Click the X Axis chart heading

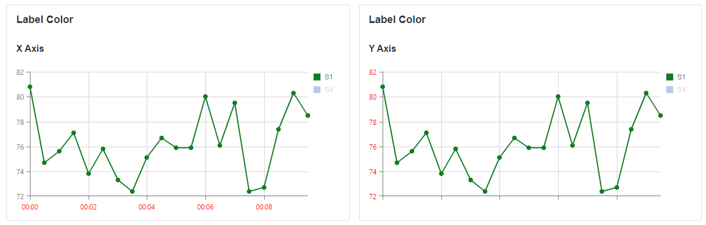coord(30,49)
